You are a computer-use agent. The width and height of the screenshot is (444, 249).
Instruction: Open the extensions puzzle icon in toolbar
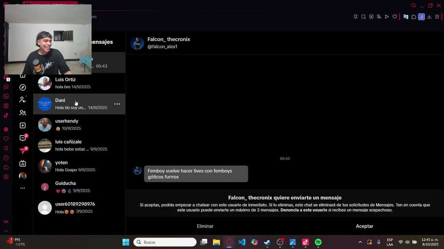413,17
